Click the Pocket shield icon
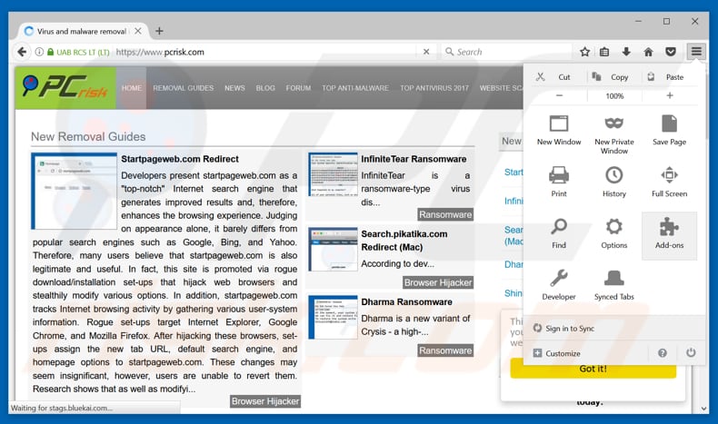Screen dimensions: 718x424 coord(671,52)
